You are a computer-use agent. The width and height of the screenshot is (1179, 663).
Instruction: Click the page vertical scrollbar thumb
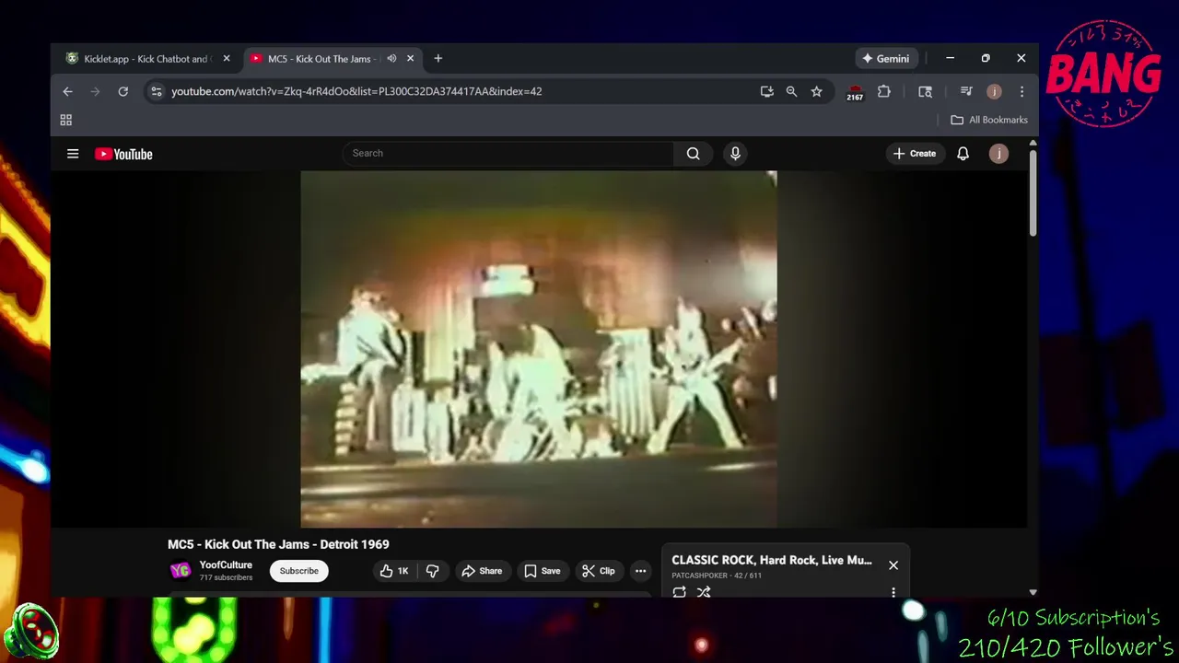(1033, 192)
